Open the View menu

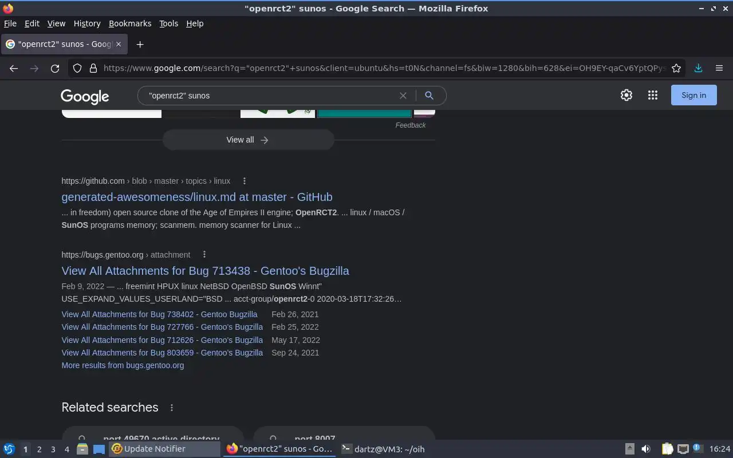(x=56, y=23)
